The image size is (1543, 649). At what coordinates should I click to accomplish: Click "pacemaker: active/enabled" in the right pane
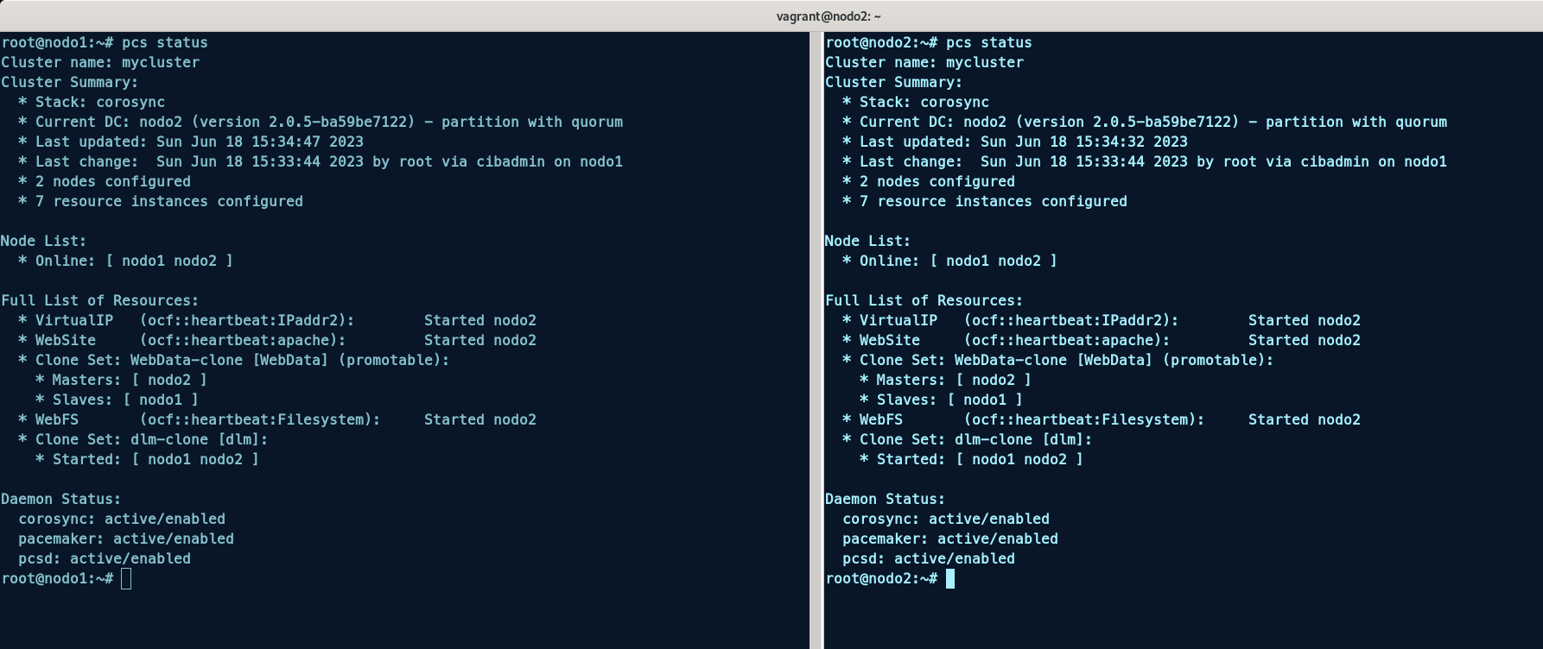tap(950, 539)
